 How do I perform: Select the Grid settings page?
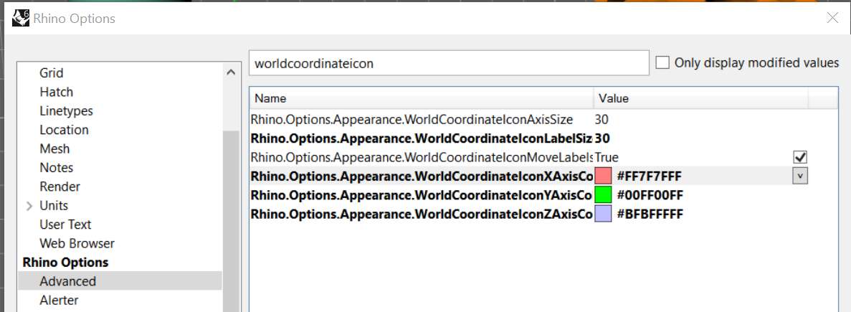pos(52,73)
